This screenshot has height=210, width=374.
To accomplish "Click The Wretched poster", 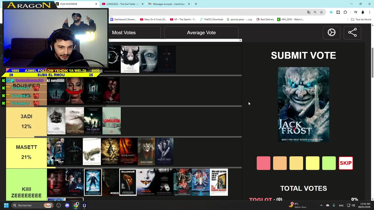I will [x=164, y=152].
